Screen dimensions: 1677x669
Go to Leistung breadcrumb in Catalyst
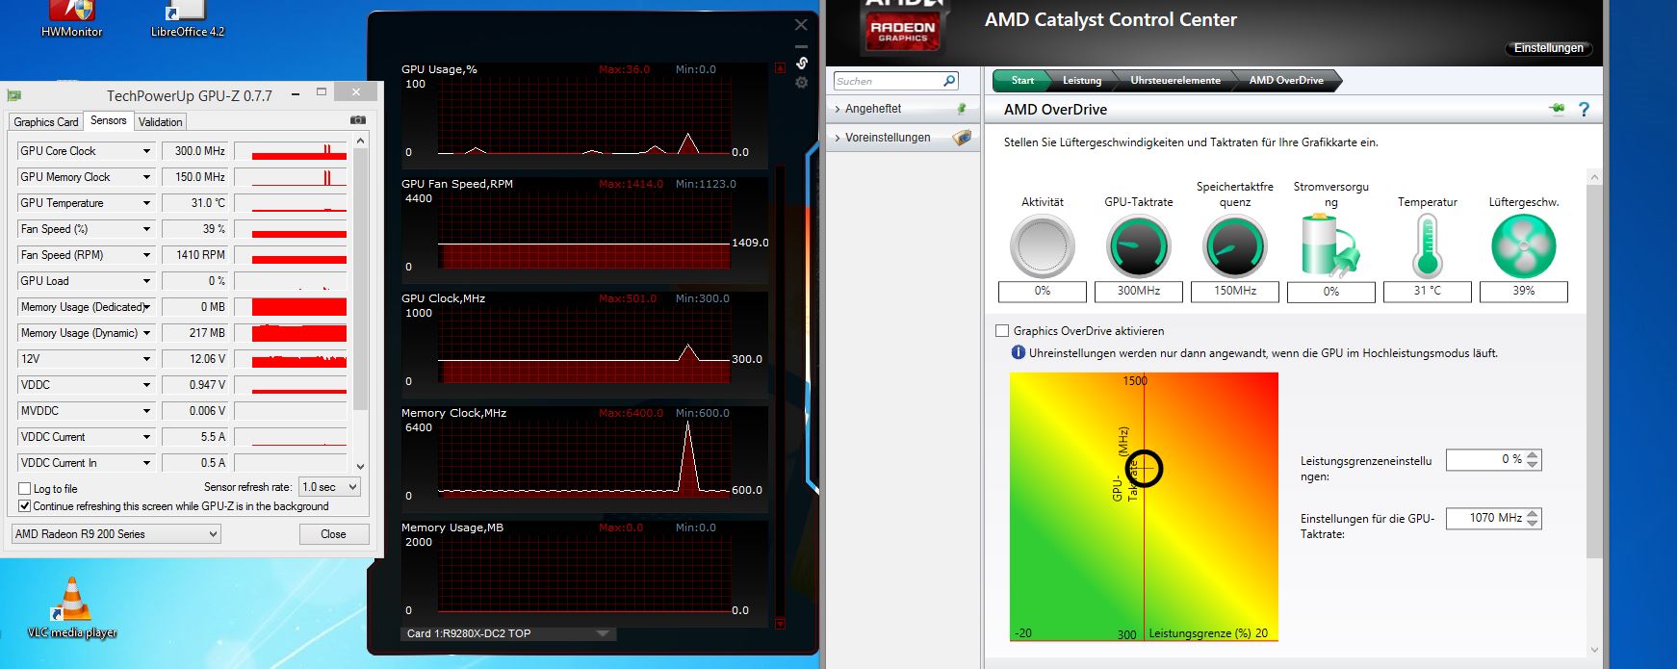[x=1082, y=81]
